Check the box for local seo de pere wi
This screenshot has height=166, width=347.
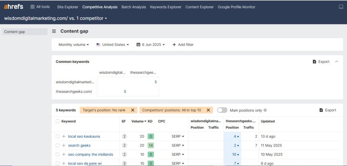tap(58, 163)
